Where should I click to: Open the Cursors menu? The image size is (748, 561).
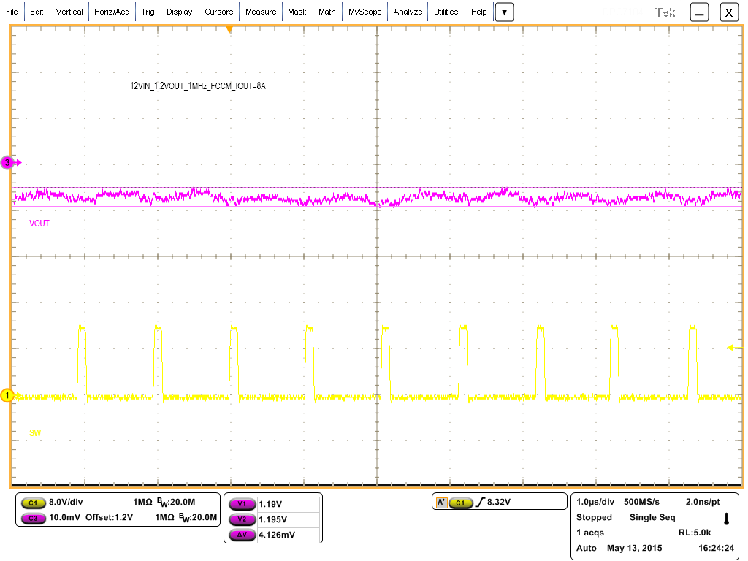(219, 12)
